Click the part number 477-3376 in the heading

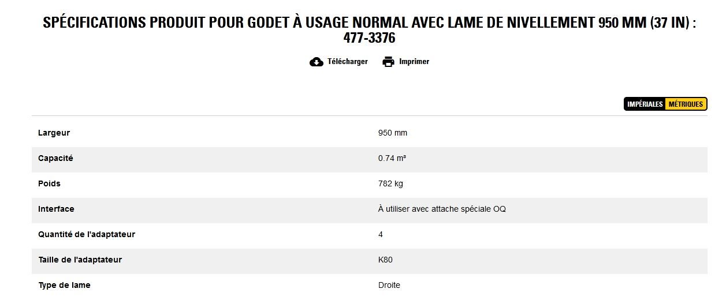pyautogui.click(x=369, y=39)
